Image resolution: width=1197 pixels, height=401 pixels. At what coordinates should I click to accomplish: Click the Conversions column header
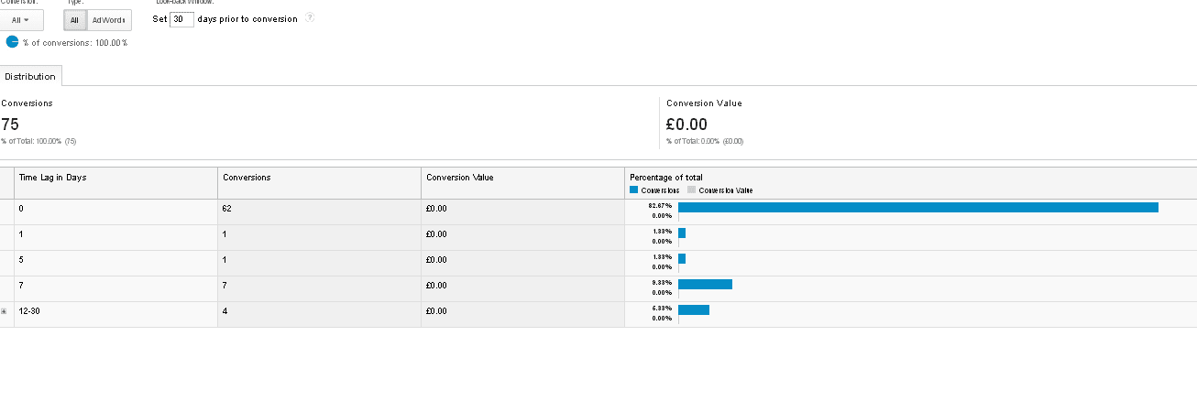[247, 177]
